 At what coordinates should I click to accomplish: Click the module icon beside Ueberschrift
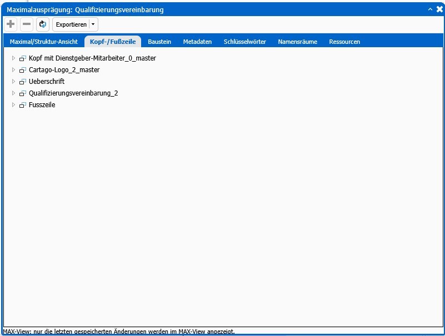pyautogui.click(x=23, y=82)
